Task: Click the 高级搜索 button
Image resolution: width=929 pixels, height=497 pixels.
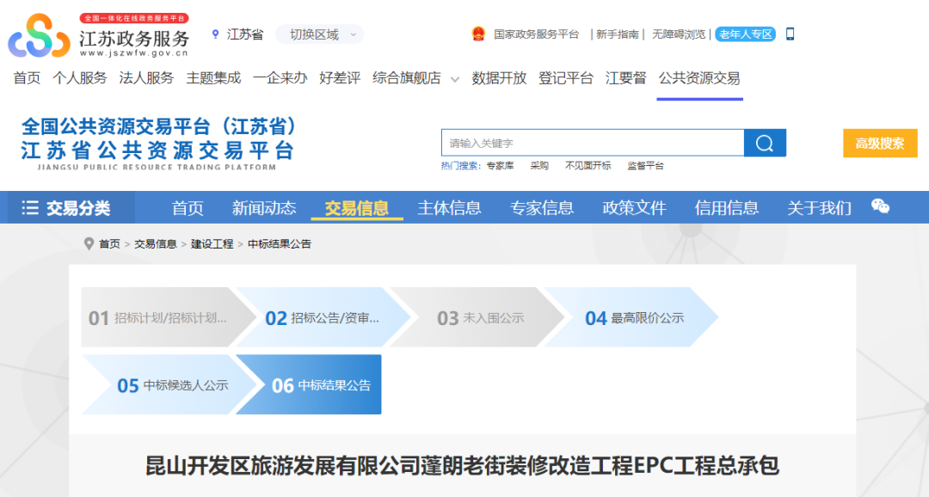Action: [x=880, y=144]
